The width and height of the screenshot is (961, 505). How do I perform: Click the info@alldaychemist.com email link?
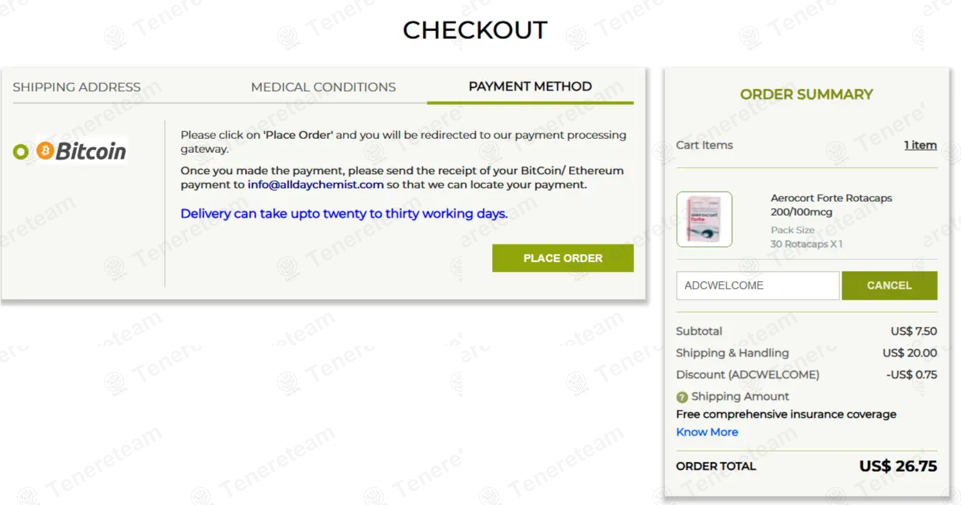(x=315, y=184)
